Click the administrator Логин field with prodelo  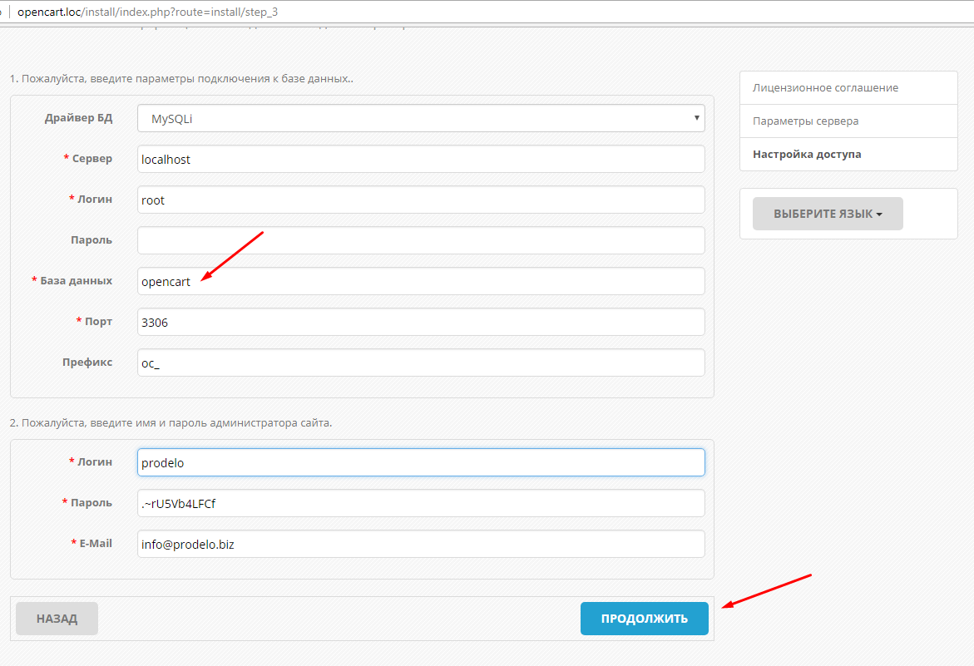click(421, 462)
